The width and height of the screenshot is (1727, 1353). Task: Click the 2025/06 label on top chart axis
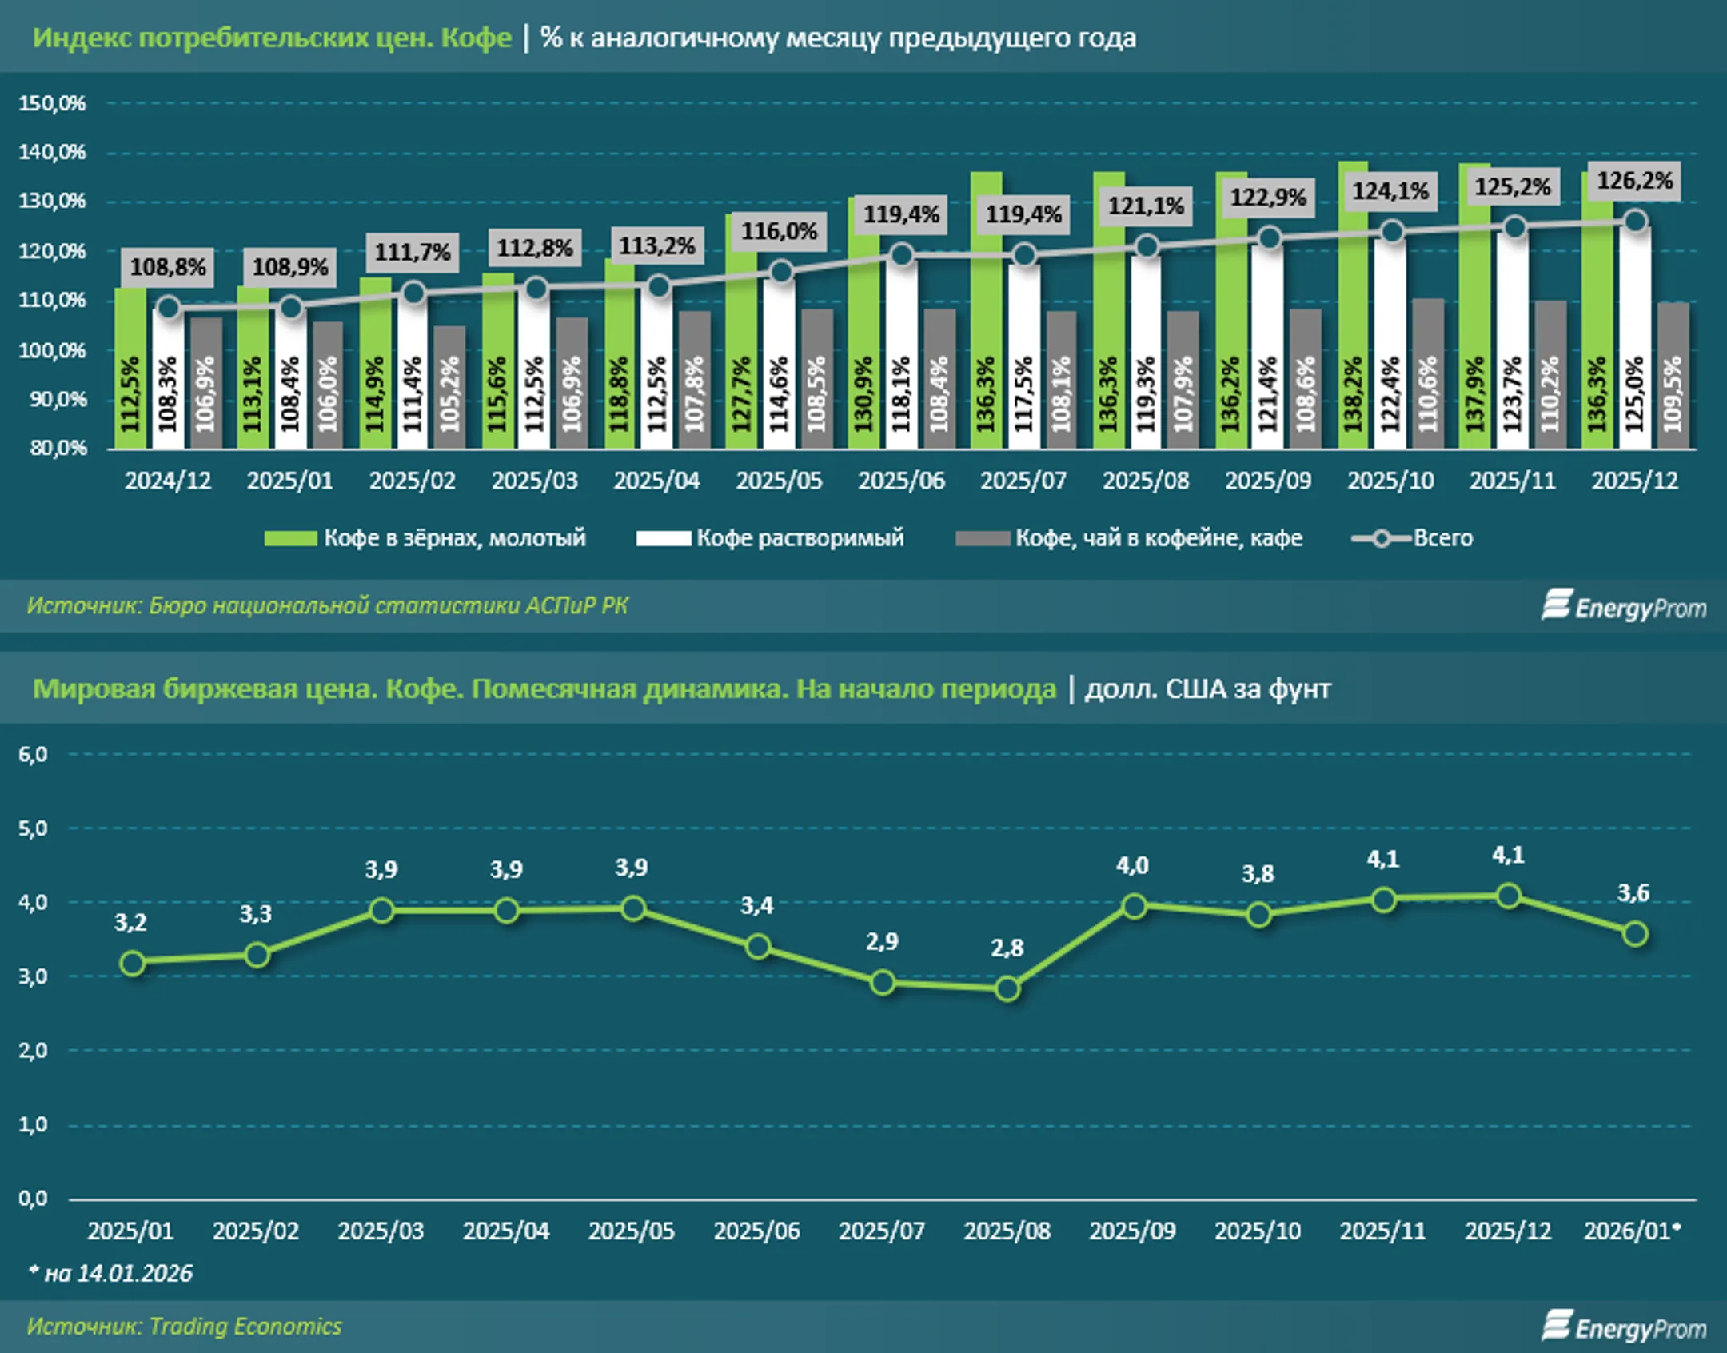[901, 481]
